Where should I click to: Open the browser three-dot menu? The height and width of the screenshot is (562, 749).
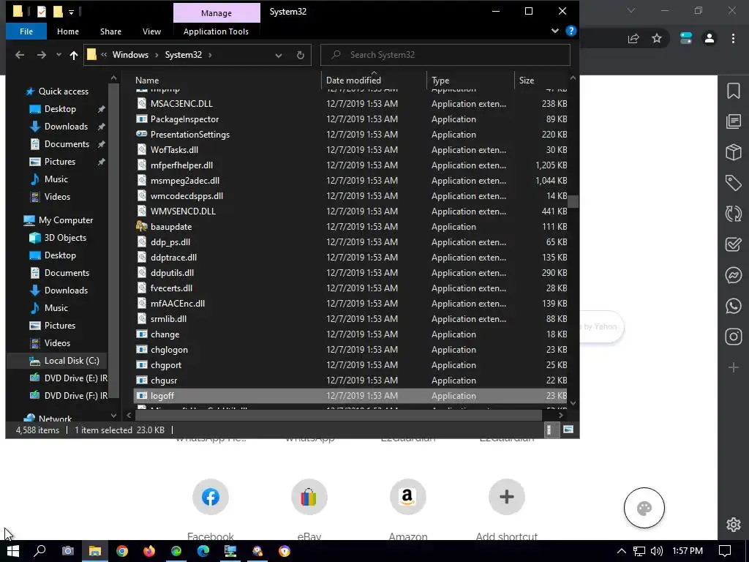(733, 39)
